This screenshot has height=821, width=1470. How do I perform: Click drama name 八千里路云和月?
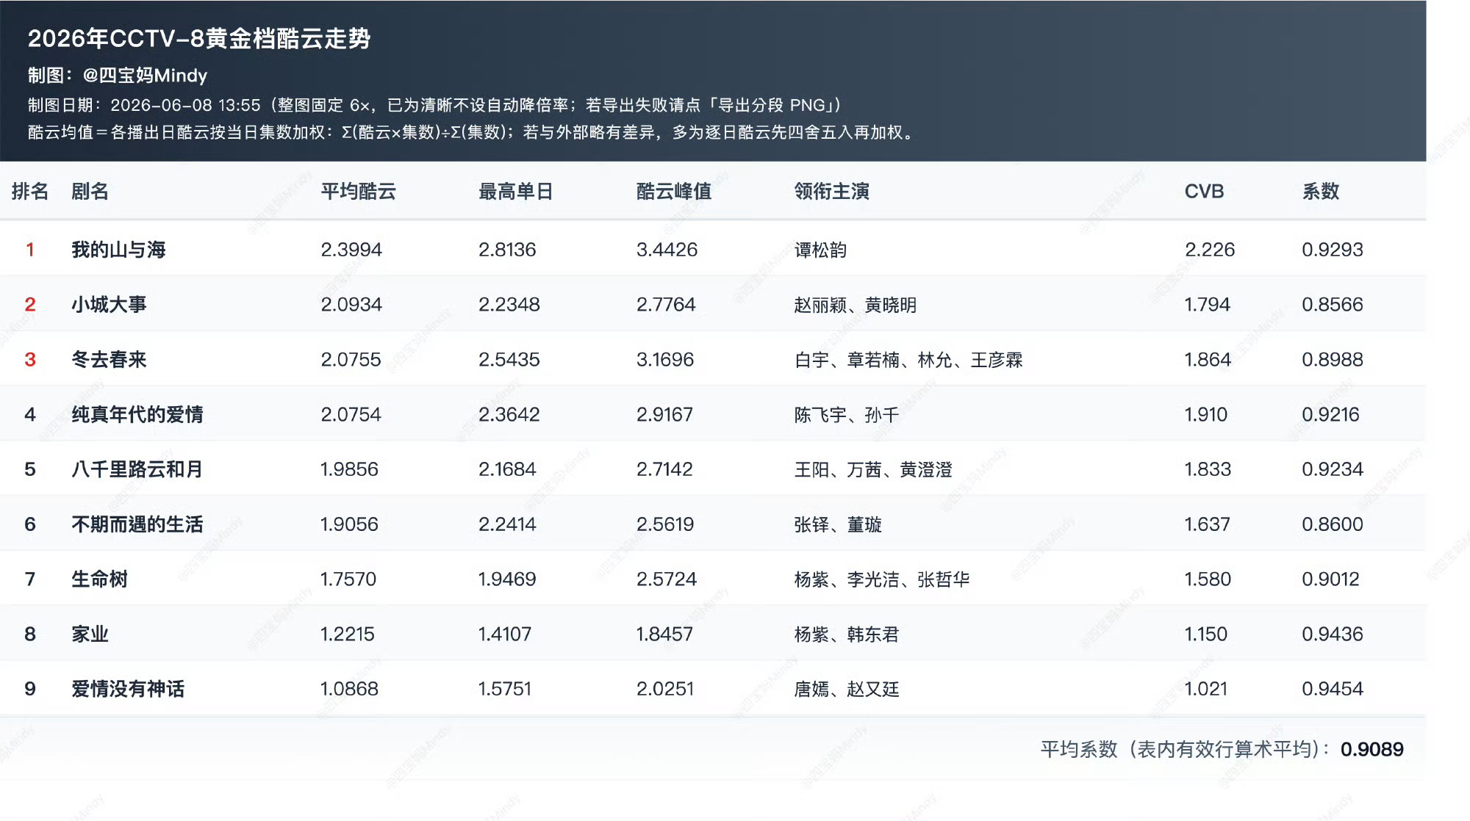pos(137,469)
